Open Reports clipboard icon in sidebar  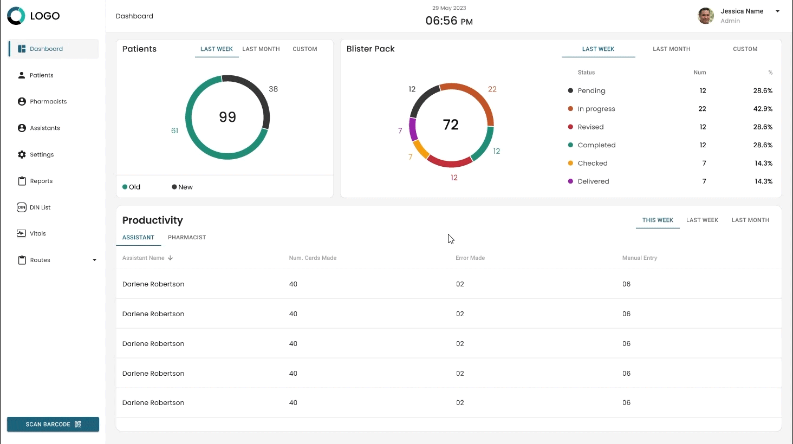pyautogui.click(x=22, y=181)
